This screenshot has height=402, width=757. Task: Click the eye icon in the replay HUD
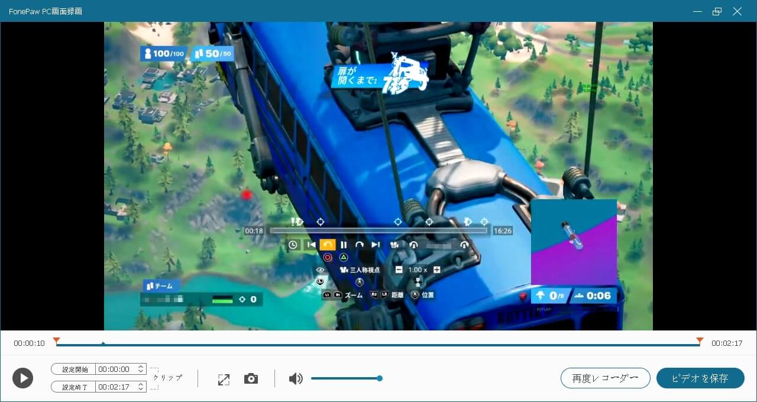(321, 270)
